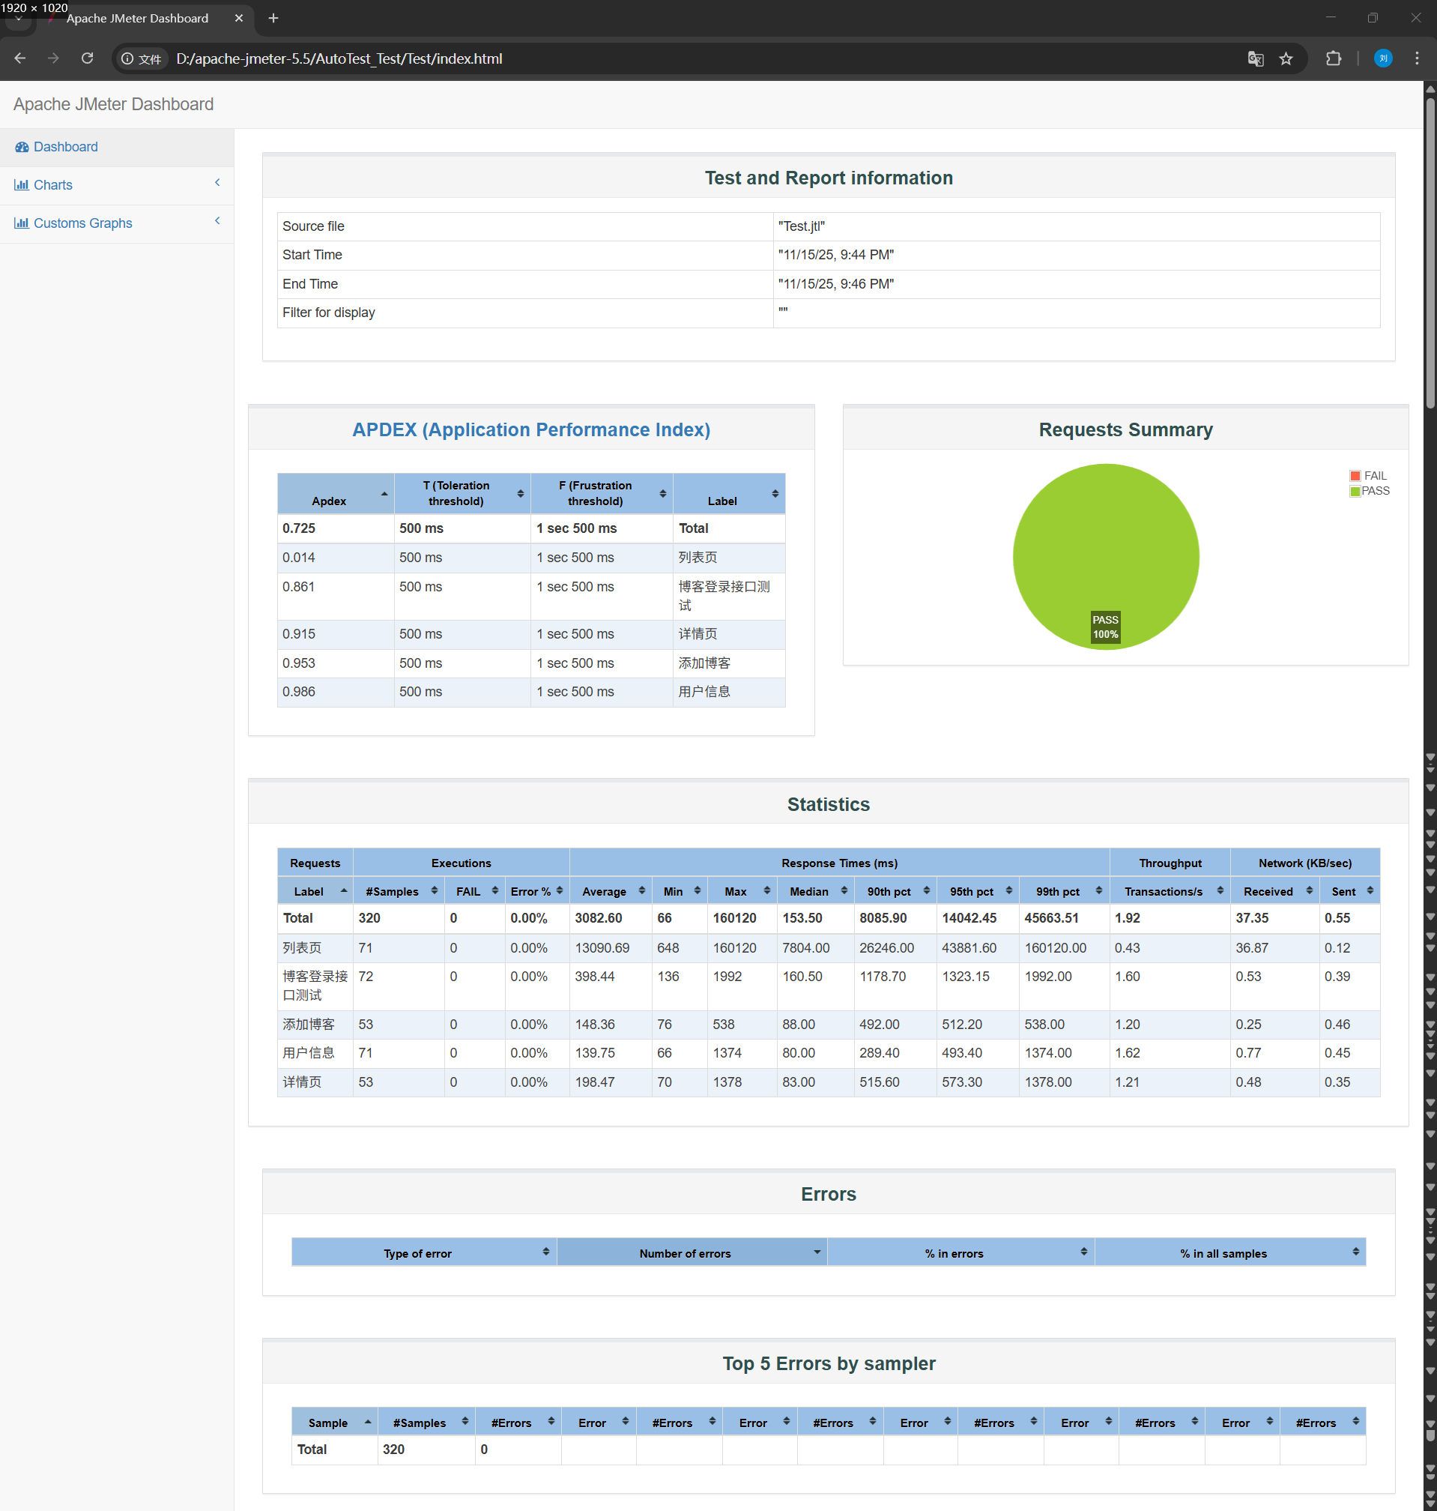The height and width of the screenshot is (1511, 1437).
Task: Select the "Test.jtl" source file value
Action: [801, 227]
